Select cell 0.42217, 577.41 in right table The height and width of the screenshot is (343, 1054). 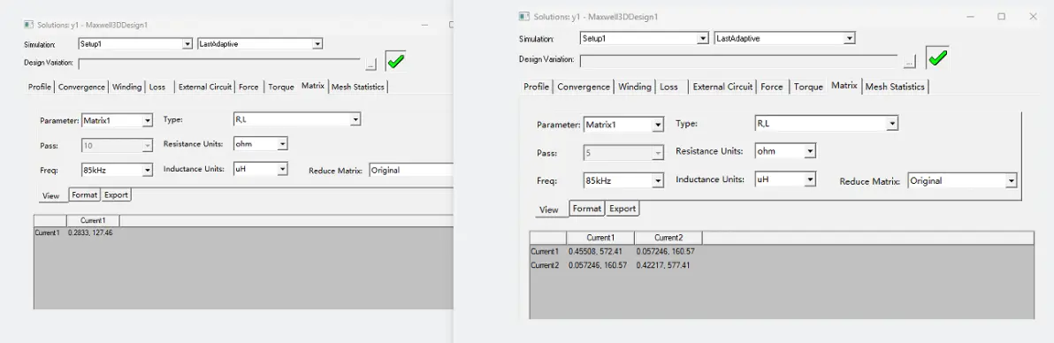663,265
